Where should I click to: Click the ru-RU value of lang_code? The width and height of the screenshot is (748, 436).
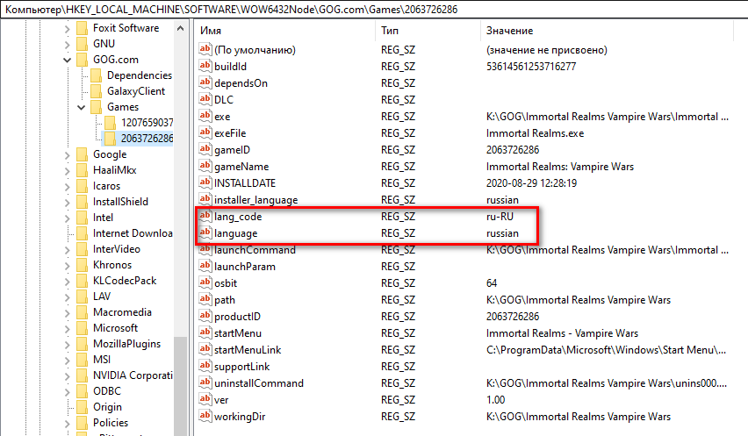500,217
